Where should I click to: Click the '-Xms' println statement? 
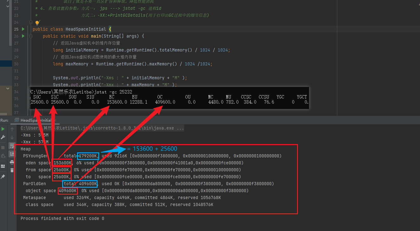click(120, 78)
